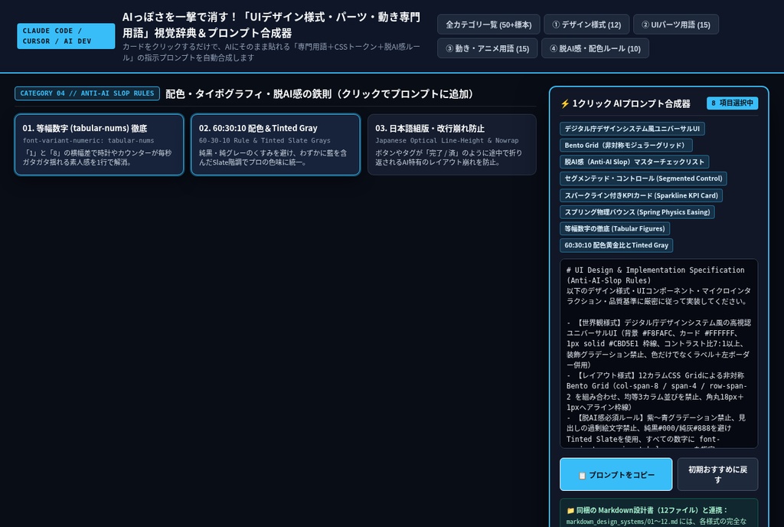Click the CATEGORY 04 // ANTI-AI SLOP RULES label
784x527 pixels.
click(87, 93)
